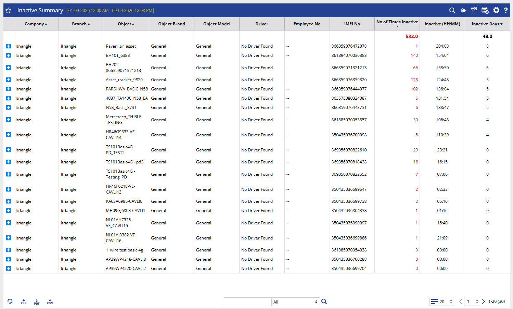Screen dimensions: 513x309
Task: Open the filter funnel icon in the header
Action: 474,10
